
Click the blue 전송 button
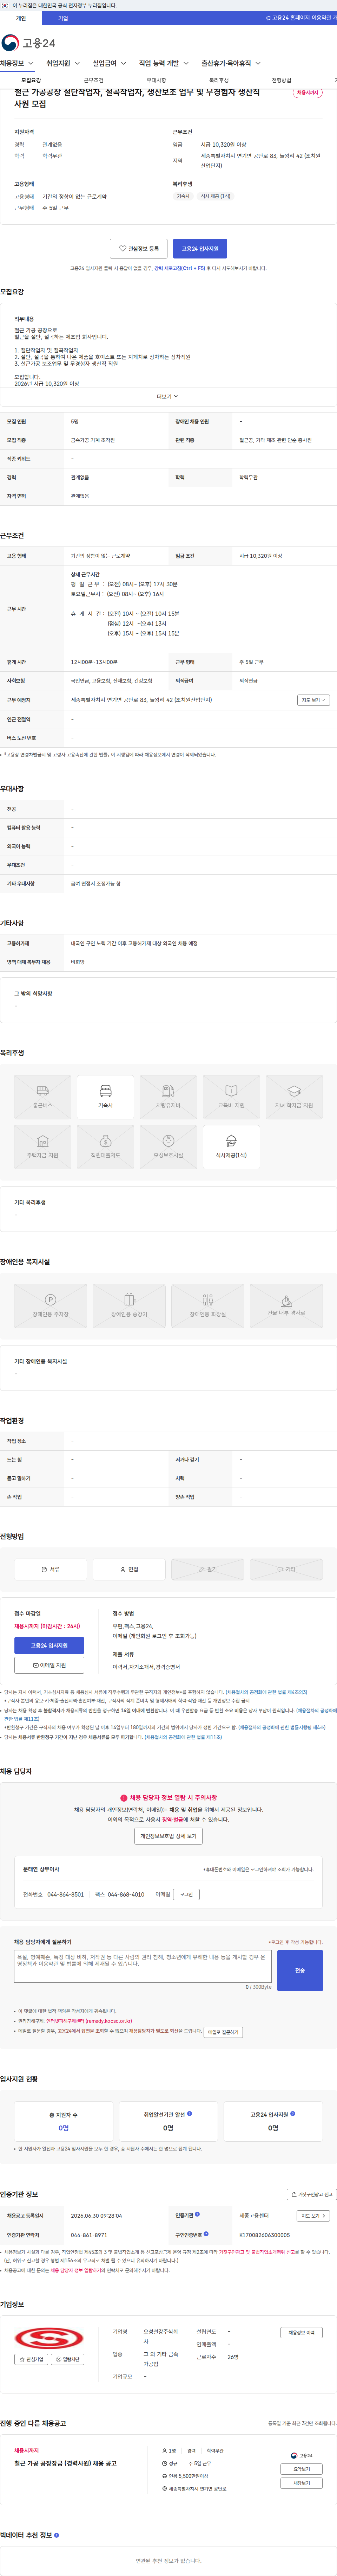click(300, 1970)
